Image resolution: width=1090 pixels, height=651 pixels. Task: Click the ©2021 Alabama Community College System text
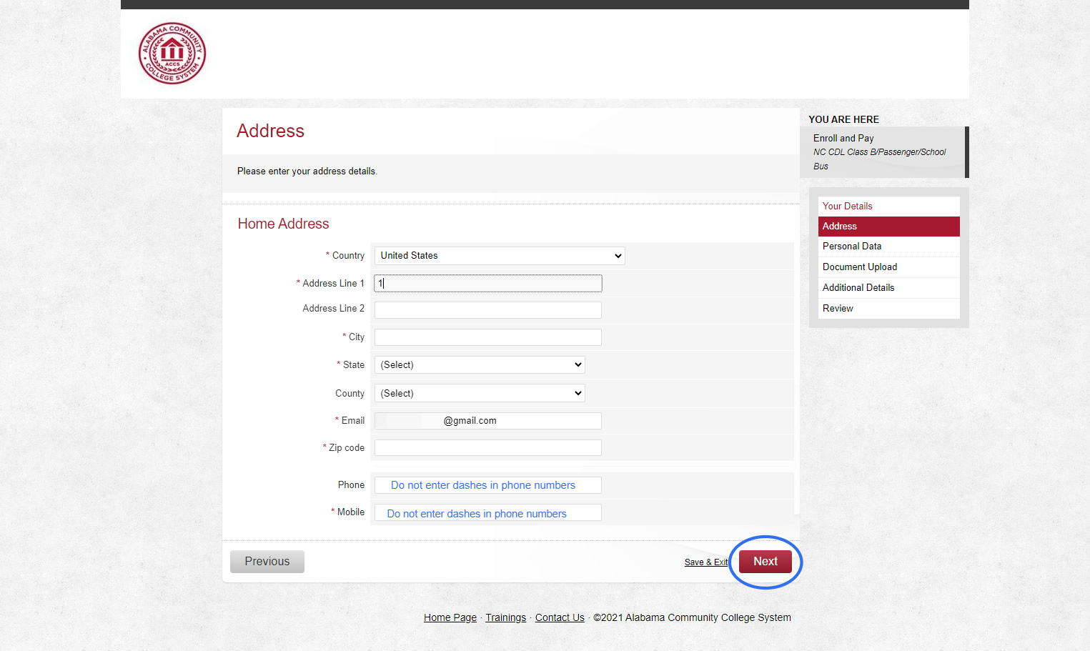coord(692,617)
